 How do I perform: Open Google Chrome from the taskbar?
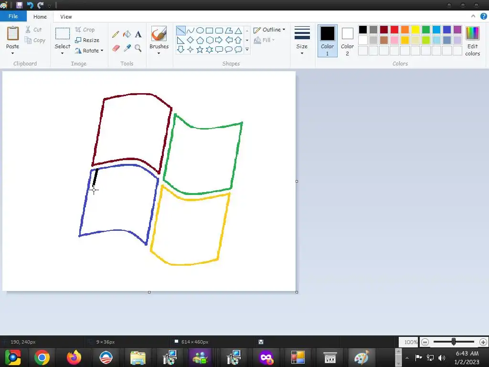pyautogui.click(x=42, y=357)
